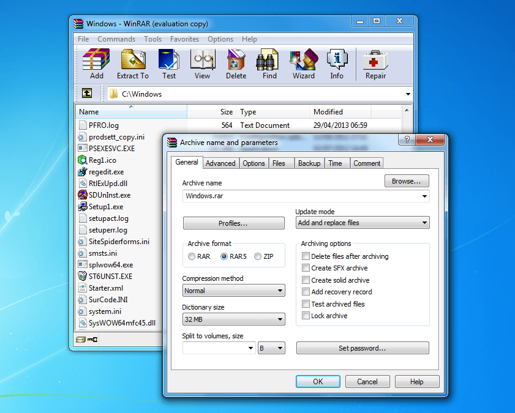
Task: Click the Delete toolbar icon
Action: [236, 61]
